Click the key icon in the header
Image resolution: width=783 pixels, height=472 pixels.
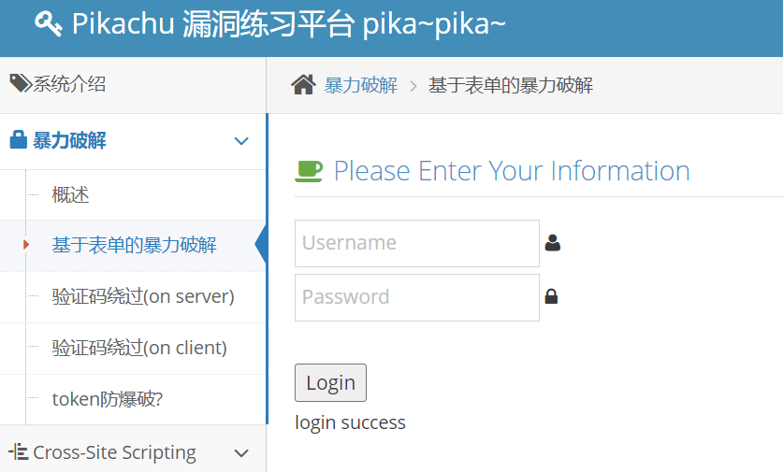[x=48, y=24]
